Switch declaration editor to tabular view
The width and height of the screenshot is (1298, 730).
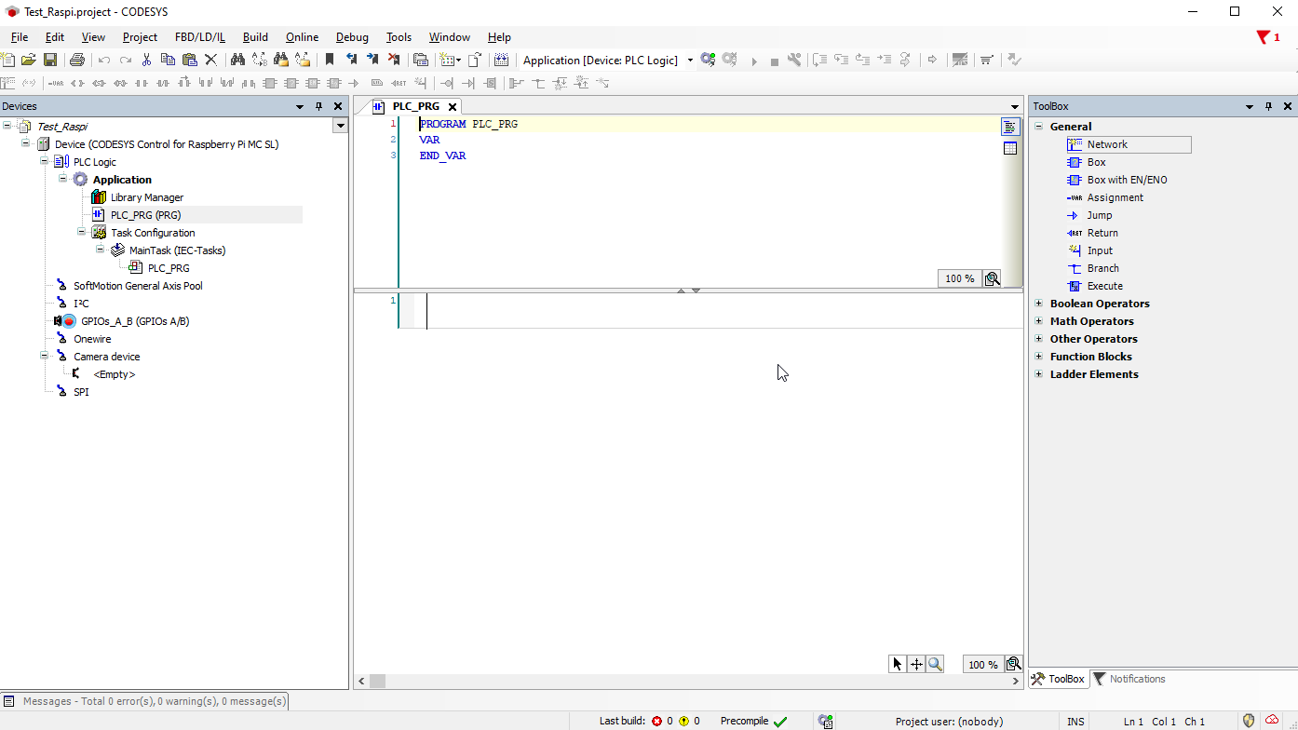click(1010, 148)
